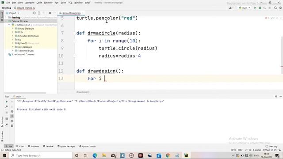Viewport: 283px width, 159px height.
Task: Toggle Project tool window side tab
Action: tap(2, 16)
